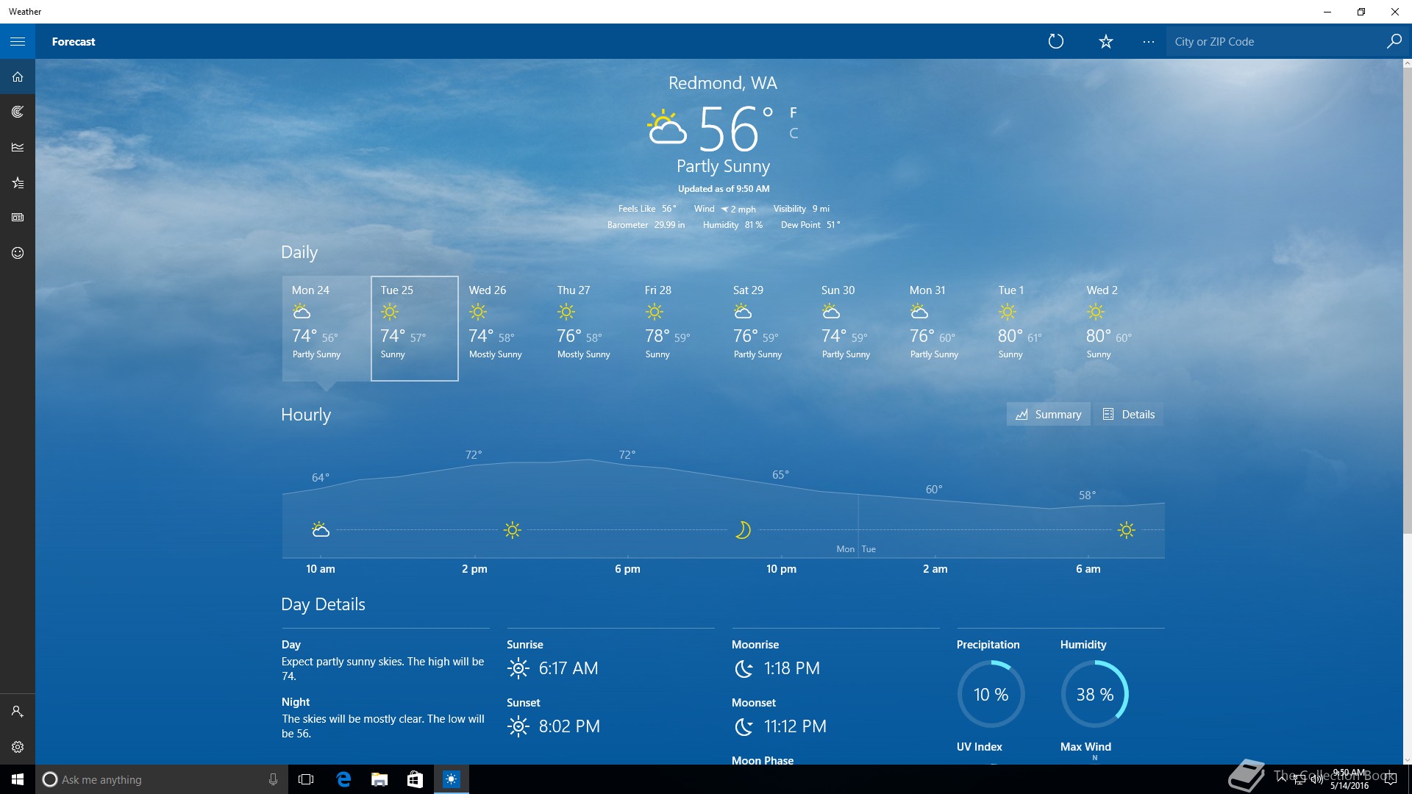This screenshot has width=1412, height=794.
Task: Click the Cortana microphone icon
Action: click(x=273, y=779)
